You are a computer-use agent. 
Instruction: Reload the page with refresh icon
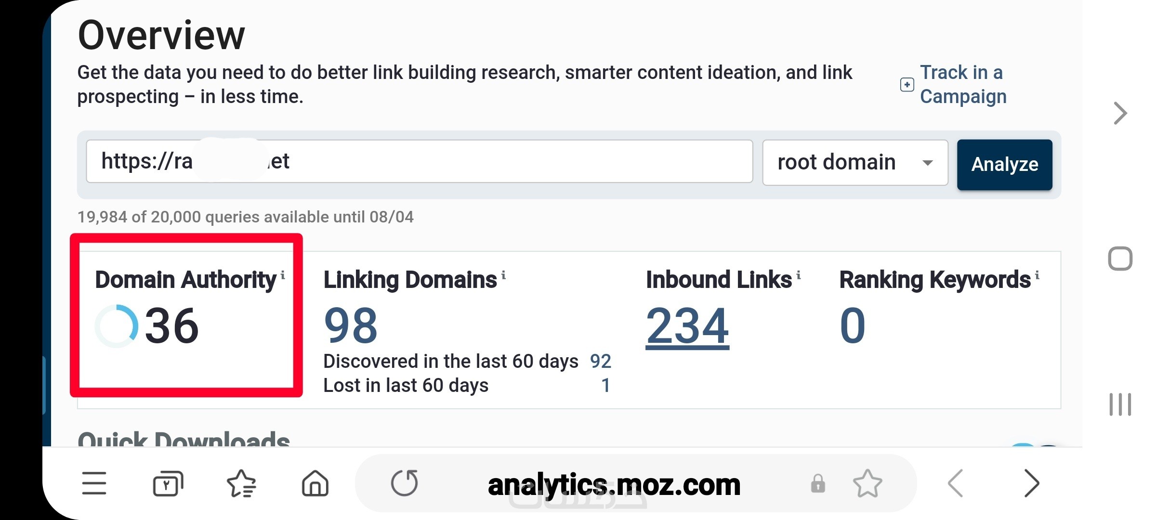(x=404, y=483)
